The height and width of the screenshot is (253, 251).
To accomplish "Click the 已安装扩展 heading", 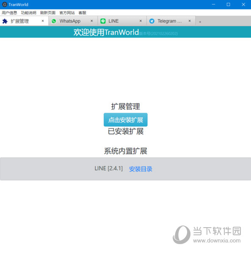I will pyautogui.click(x=126, y=131).
